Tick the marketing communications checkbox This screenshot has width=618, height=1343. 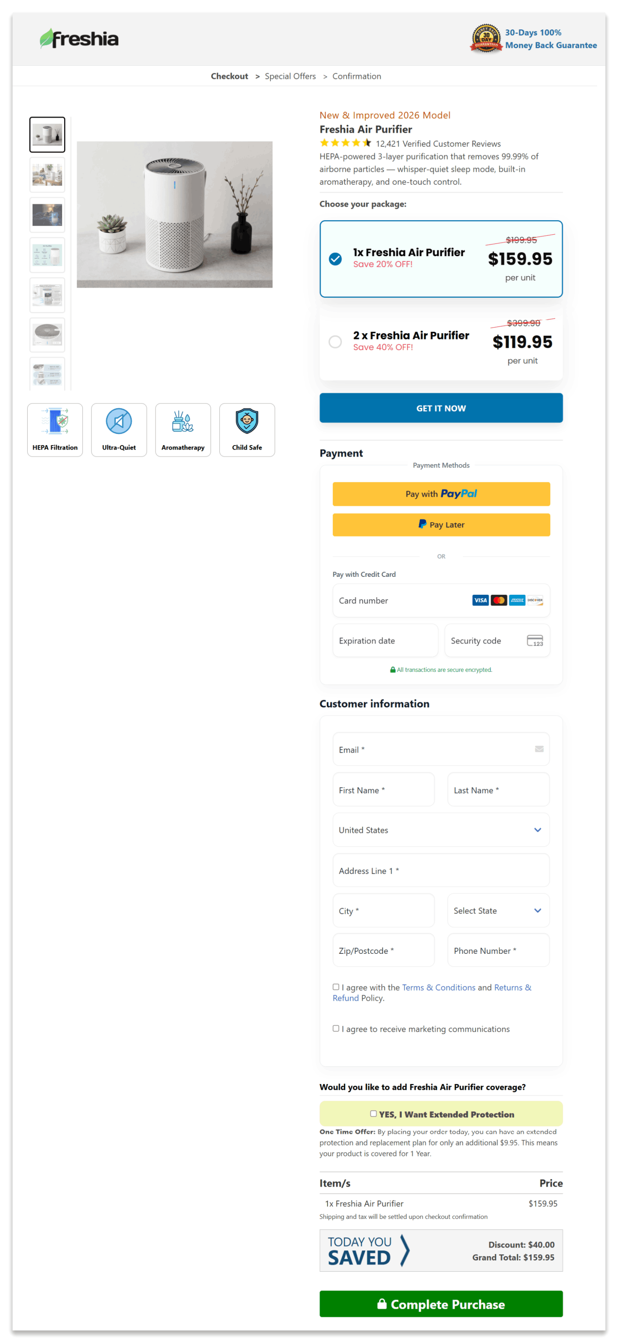[336, 1028]
